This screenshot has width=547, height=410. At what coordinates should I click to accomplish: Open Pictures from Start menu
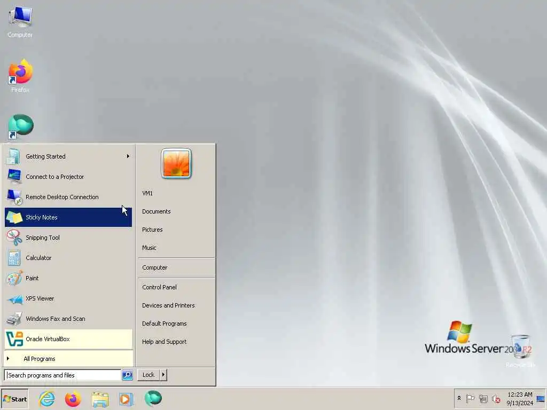click(152, 230)
